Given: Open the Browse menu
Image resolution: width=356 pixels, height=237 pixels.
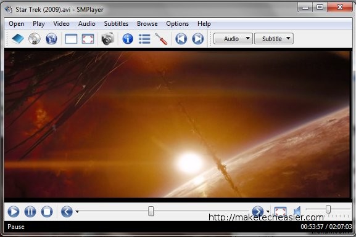Looking at the screenshot, I should [x=147, y=23].
